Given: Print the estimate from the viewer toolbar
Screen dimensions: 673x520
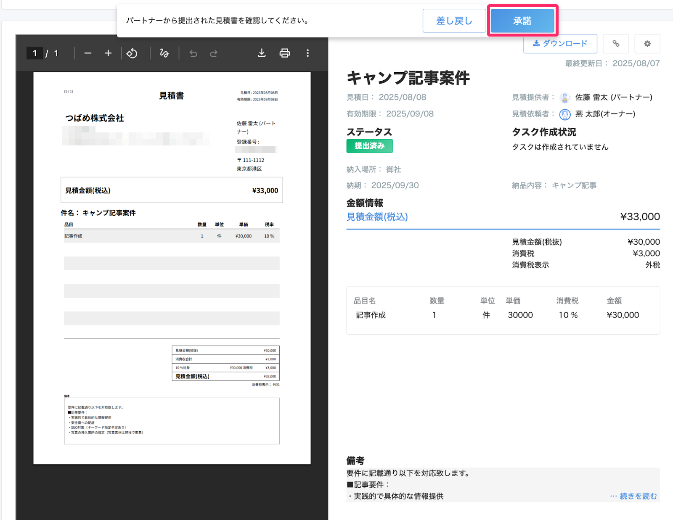Looking at the screenshot, I should pos(284,53).
